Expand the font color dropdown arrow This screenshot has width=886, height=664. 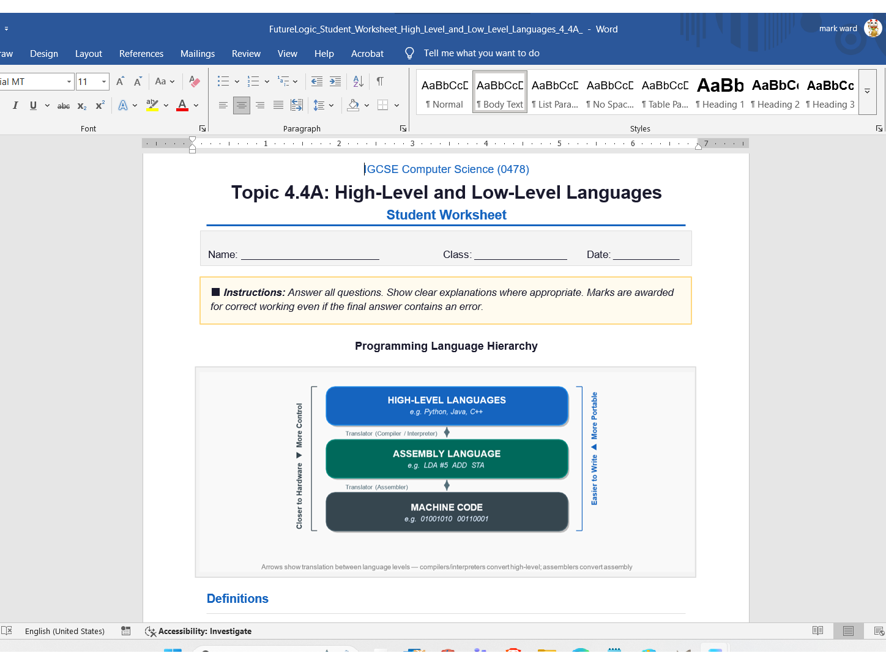tap(196, 105)
